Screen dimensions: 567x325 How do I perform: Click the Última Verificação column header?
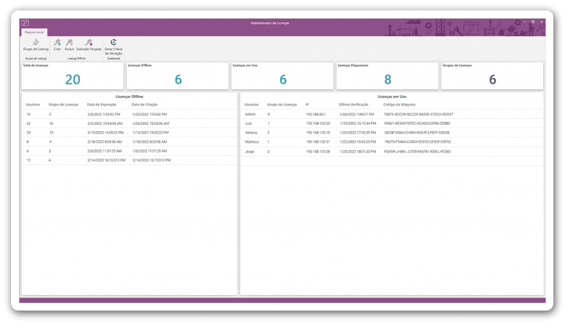click(353, 104)
